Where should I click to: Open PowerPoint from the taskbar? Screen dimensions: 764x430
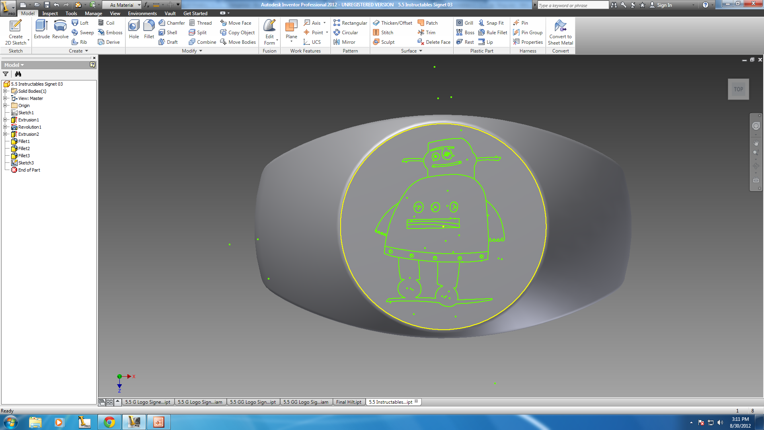tap(159, 422)
